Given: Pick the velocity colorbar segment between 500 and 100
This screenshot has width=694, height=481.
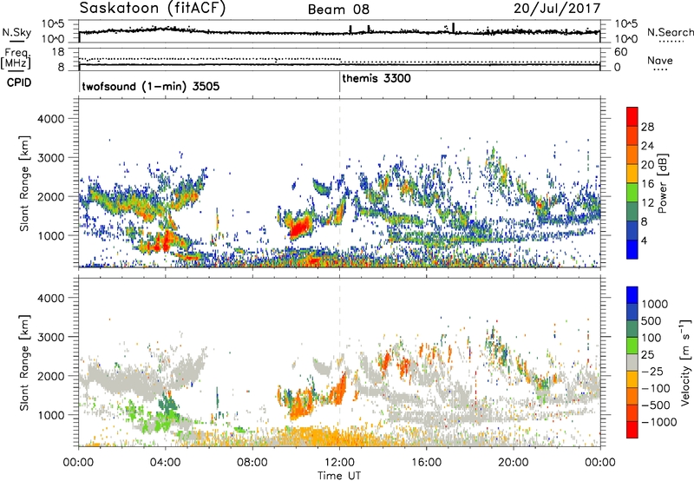Looking at the screenshot, I should pos(632,329).
